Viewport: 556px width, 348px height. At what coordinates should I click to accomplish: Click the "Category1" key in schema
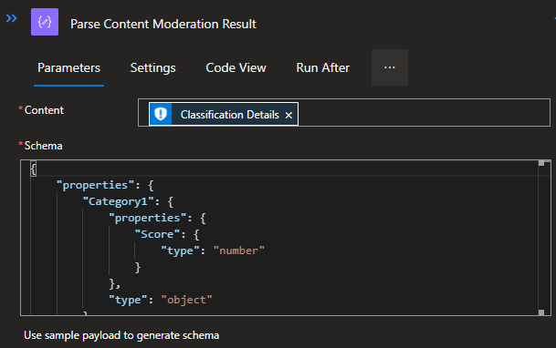[119, 201]
